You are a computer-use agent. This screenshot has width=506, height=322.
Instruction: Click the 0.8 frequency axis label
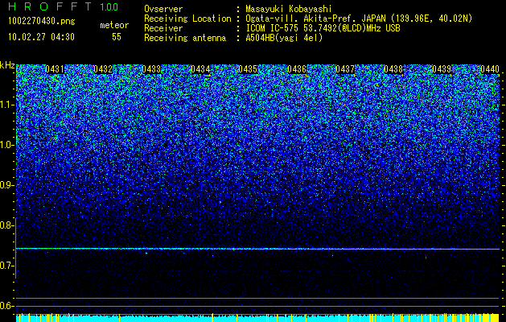coord(6,225)
